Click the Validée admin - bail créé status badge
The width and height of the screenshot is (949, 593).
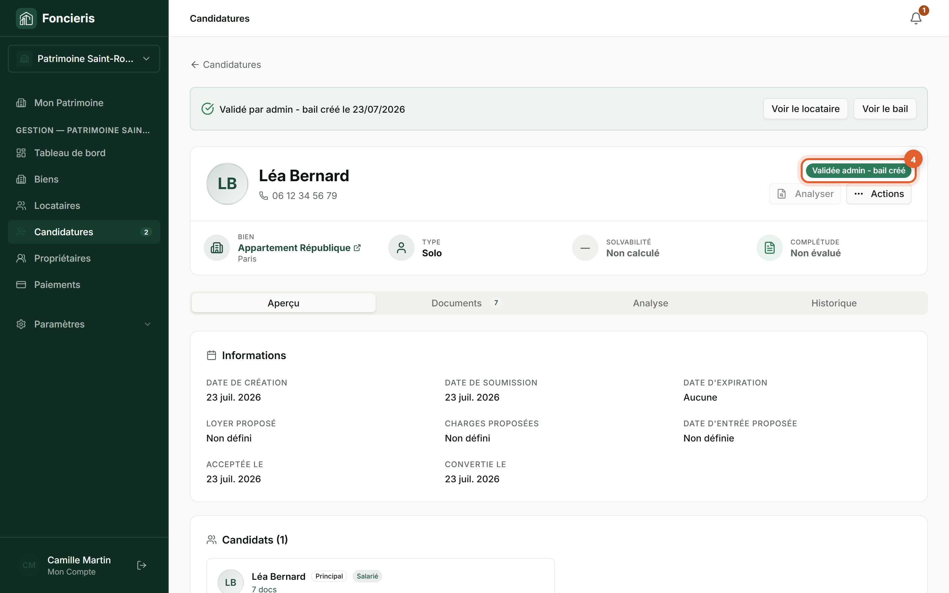858,171
